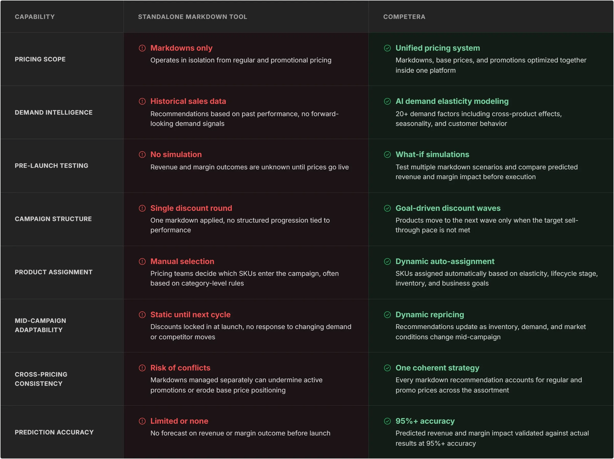
Task: Click the Unified pricing system heading
Action: click(x=438, y=48)
